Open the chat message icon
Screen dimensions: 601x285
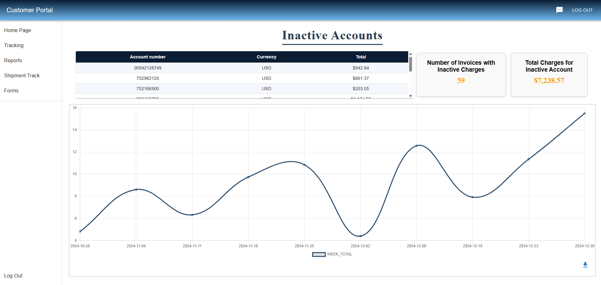(x=559, y=10)
